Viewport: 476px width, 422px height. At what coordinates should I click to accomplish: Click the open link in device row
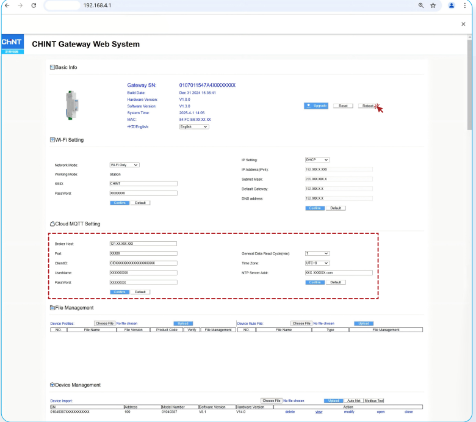pos(381,412)
